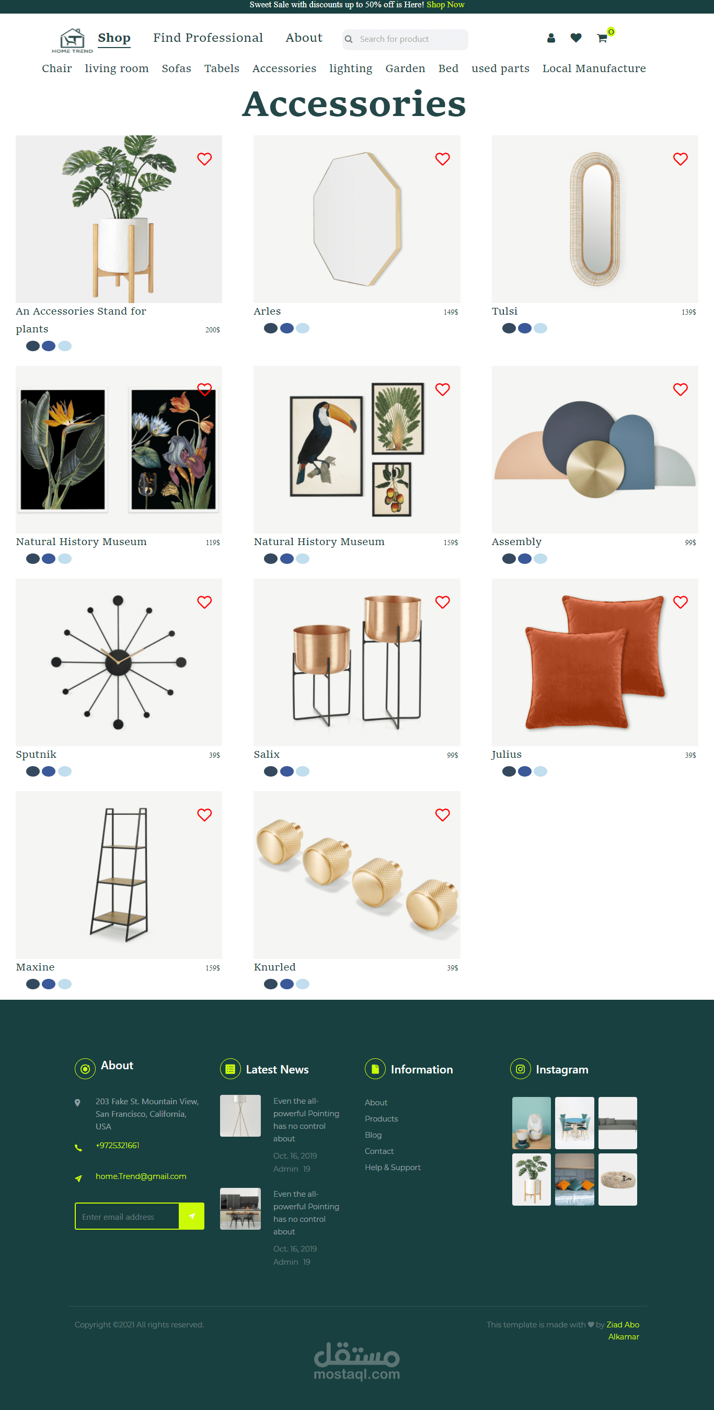Viewport: 714px width, 1410px height.
Task: Toggle favorite heart on Julius cushions
Action: tap(680, 602)
